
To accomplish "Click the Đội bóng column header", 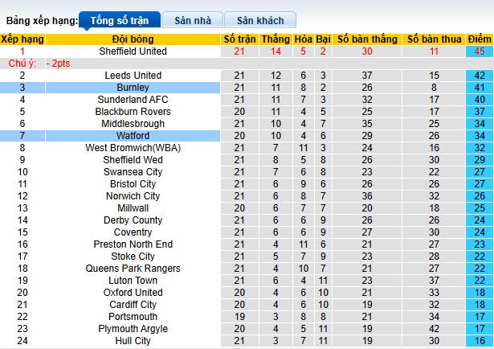I will tap(133, 39).
